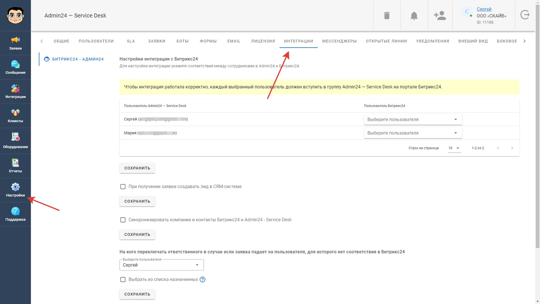The height and width of the screenshot is (304, 540).
Task: Click the trash bin icon in header
Action: pyautogui.click(x=387, y=15)
